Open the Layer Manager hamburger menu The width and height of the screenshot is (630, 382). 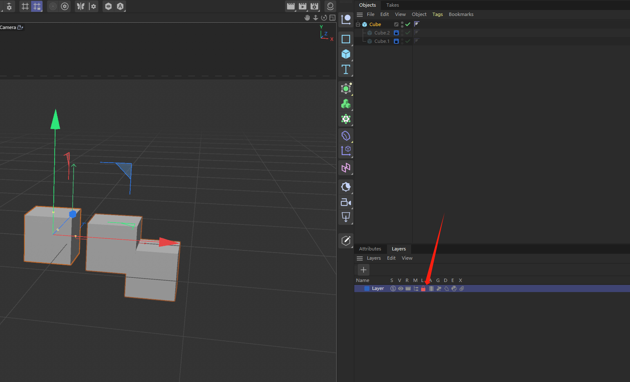[x=360, y=258]
